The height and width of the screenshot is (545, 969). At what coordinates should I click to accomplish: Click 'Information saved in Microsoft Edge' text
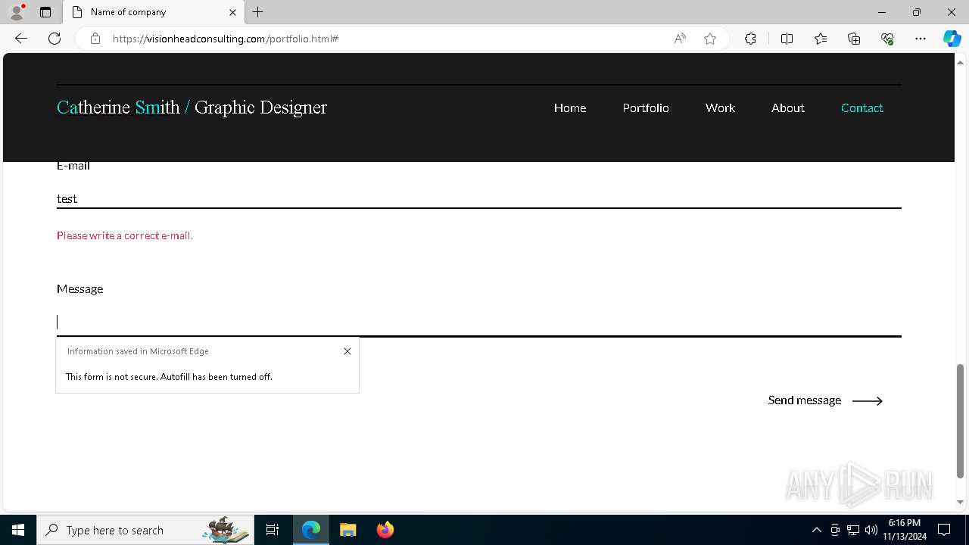138,351
